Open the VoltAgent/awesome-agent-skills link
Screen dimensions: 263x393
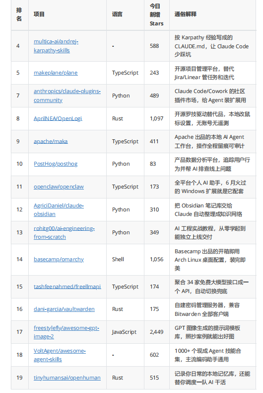point(60,355)
